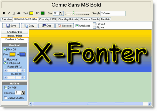Screen dimensions: 157x111
Task: Pick the yellow Text color swatch
Action: point(31,13)
